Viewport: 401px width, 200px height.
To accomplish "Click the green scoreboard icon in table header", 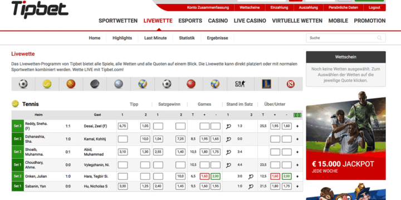I will coord(297,115).
